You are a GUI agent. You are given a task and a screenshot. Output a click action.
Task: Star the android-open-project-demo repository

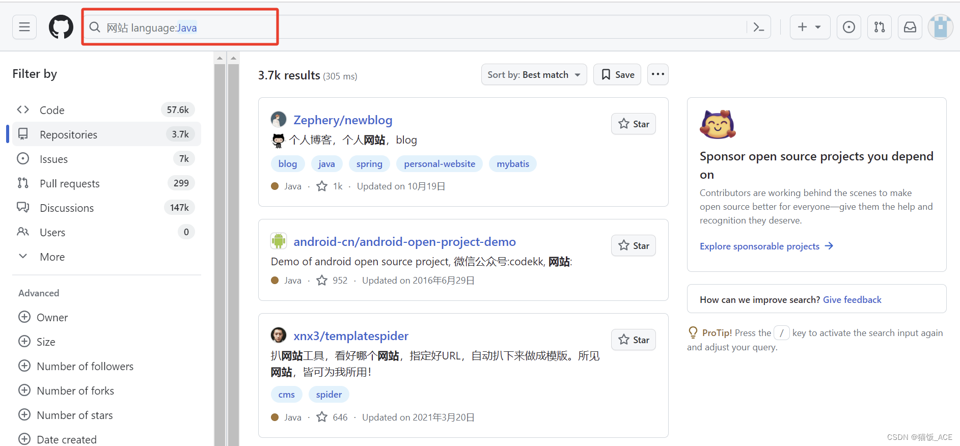point(634,245)
